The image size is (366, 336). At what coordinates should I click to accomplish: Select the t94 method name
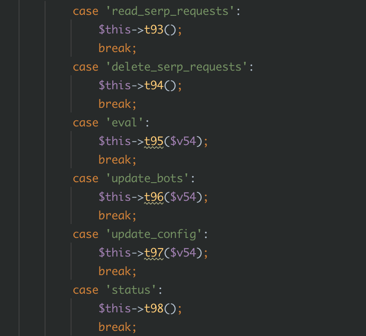point(154,86)
